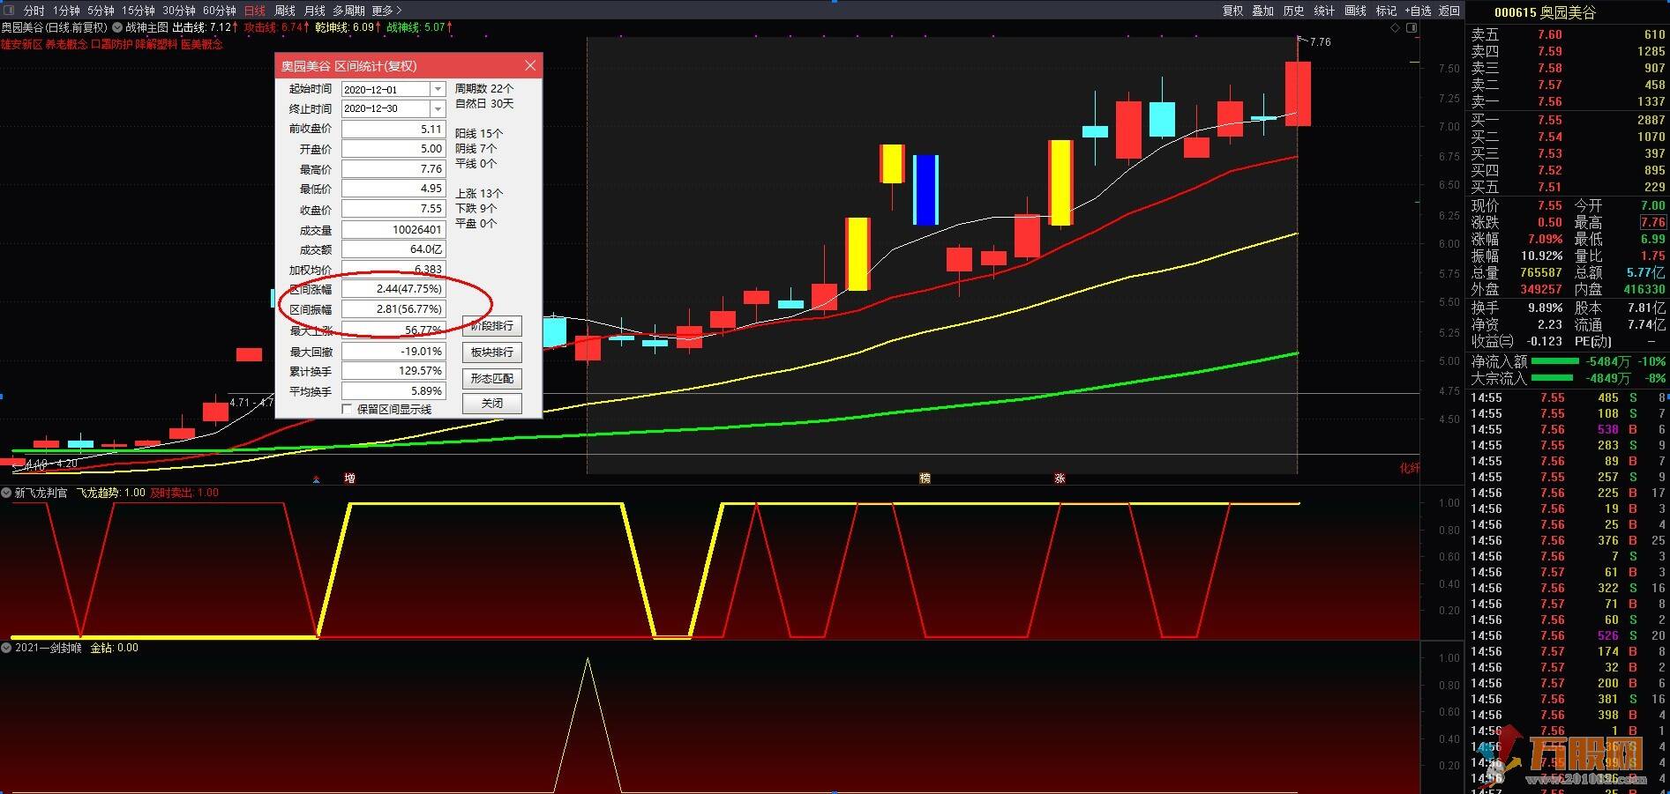This screenshot has height=794, width=1670.
Task: Click the 成交量 value field
Action: 393,229
